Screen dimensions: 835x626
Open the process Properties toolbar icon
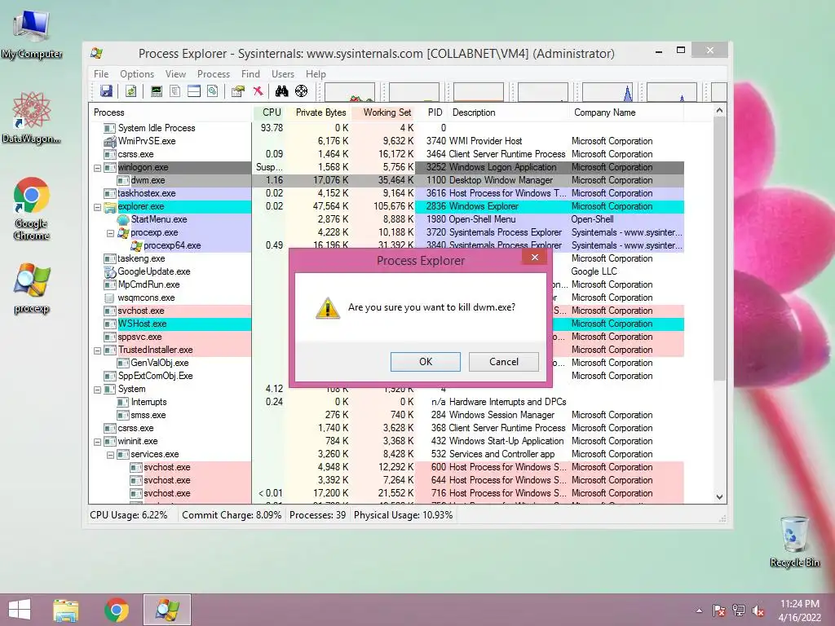pos(237,91)
